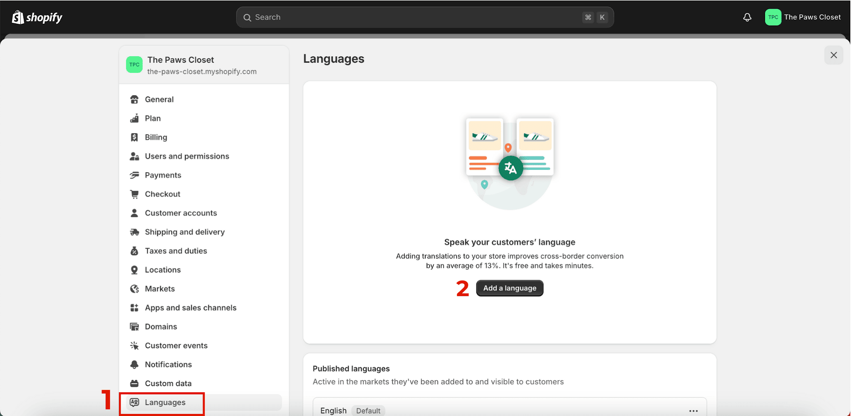Open English language options menu
The image size is (852, 416).
coord(693,411)
